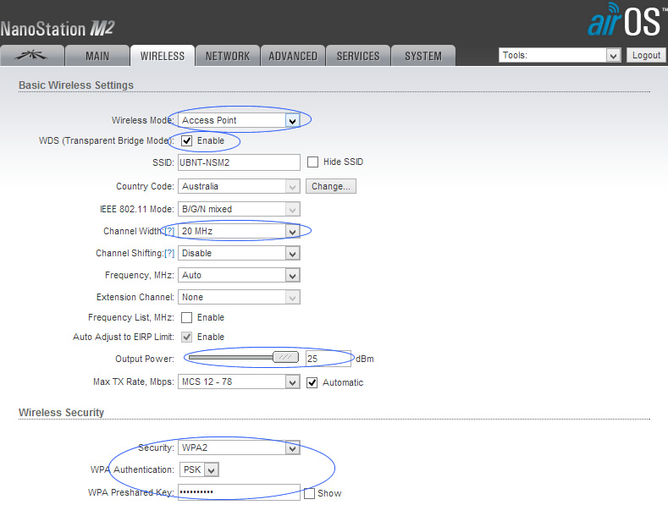Go to the ADVANCED tab
This screenshot has width=668, height=505.
(x=293, y=56)
